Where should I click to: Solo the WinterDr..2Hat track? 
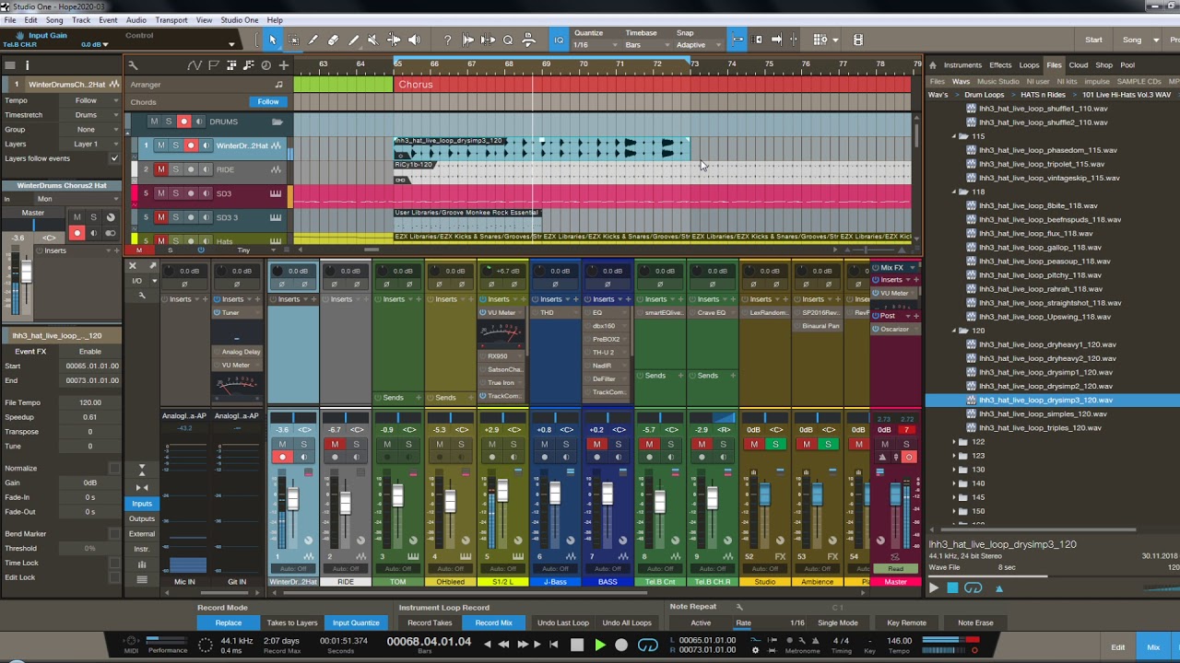point(175,145)
